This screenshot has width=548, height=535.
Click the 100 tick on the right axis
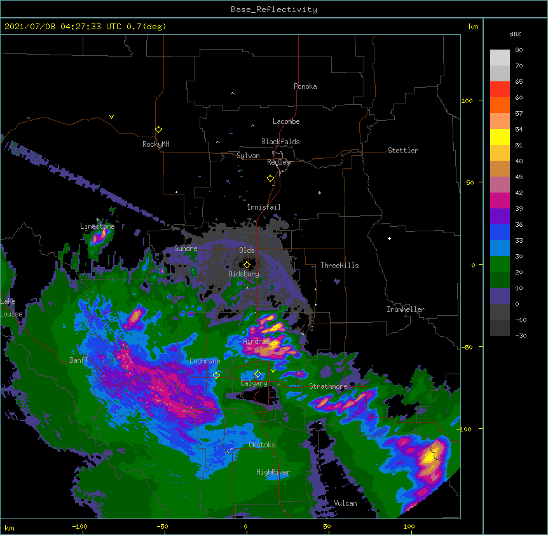pyautogui.click(x=467, y=100)
